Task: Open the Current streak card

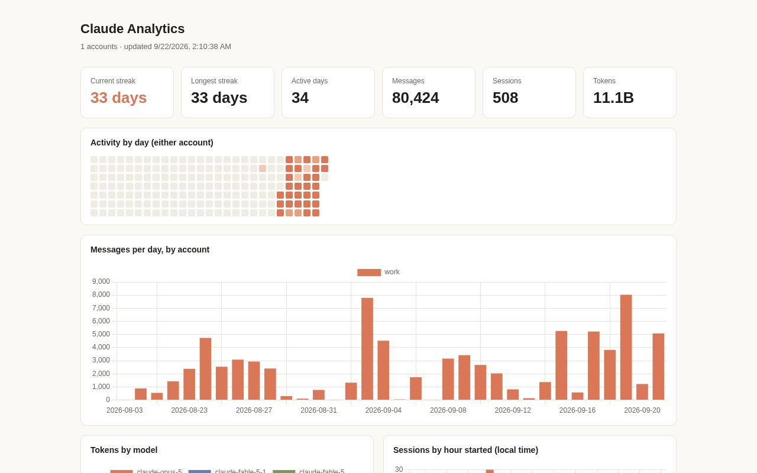Action: [x=127, y=92]
